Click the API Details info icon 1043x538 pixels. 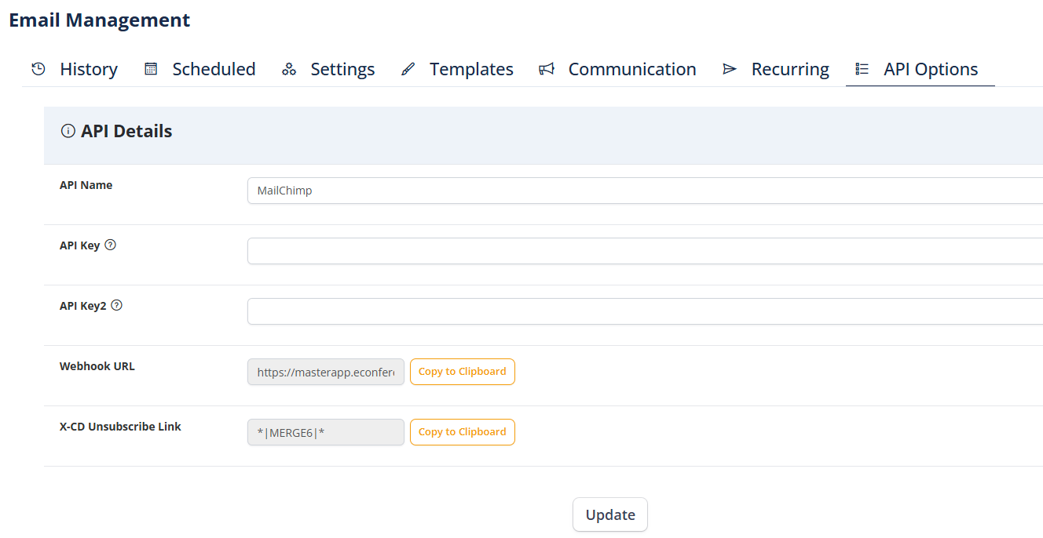click(x=68, y=131)
